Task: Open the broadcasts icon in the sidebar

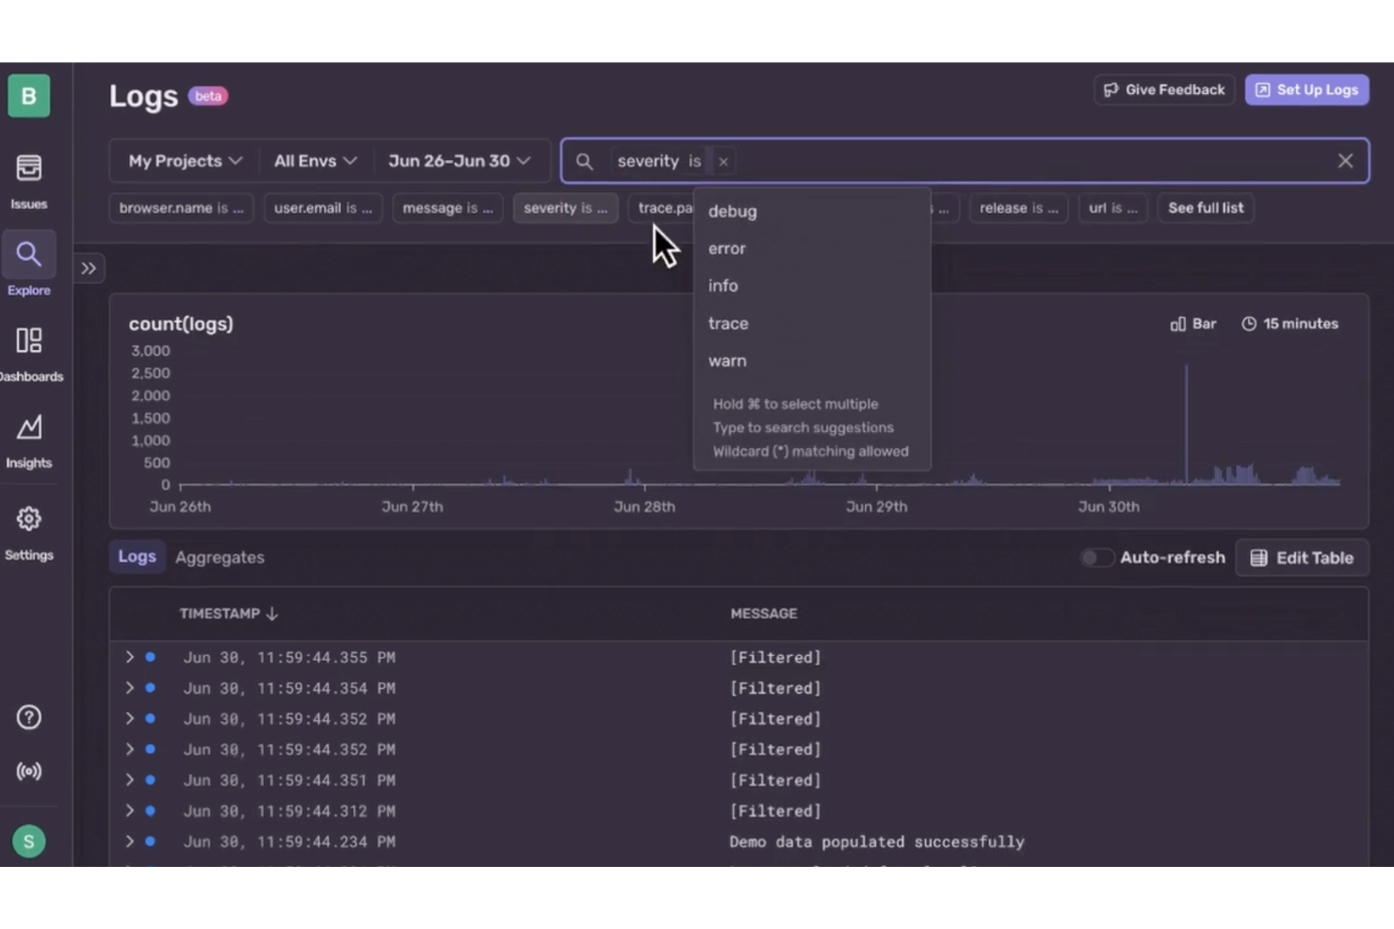Action: click(x=29, y=771)
